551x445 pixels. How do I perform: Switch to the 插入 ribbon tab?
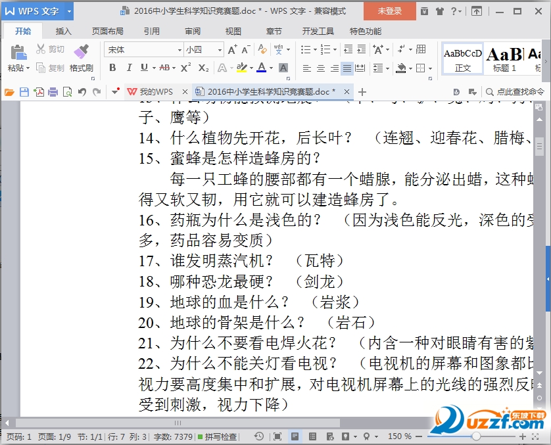coord(64,32)
